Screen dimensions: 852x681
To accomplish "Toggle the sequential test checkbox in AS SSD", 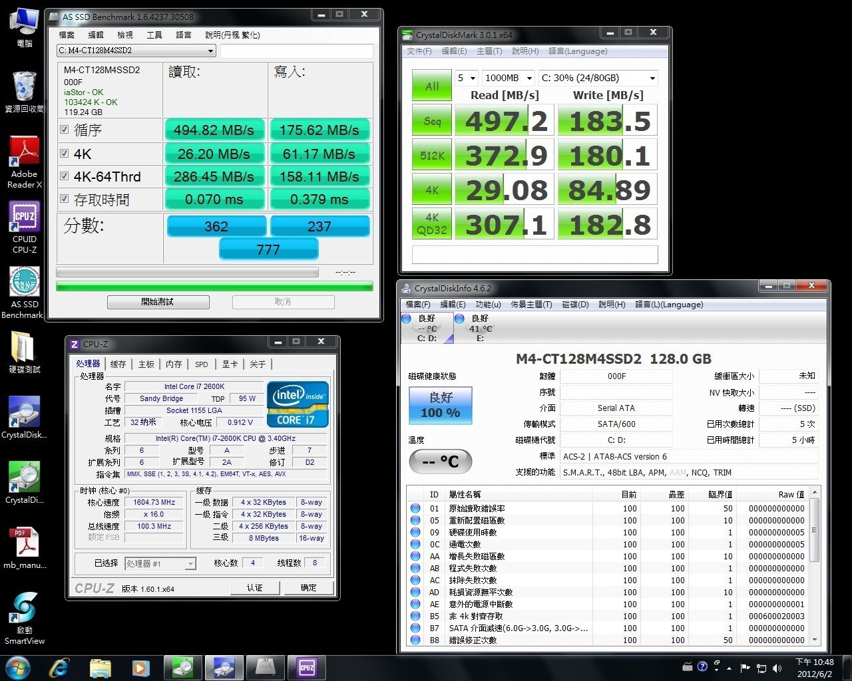I will tap(65, 130).
